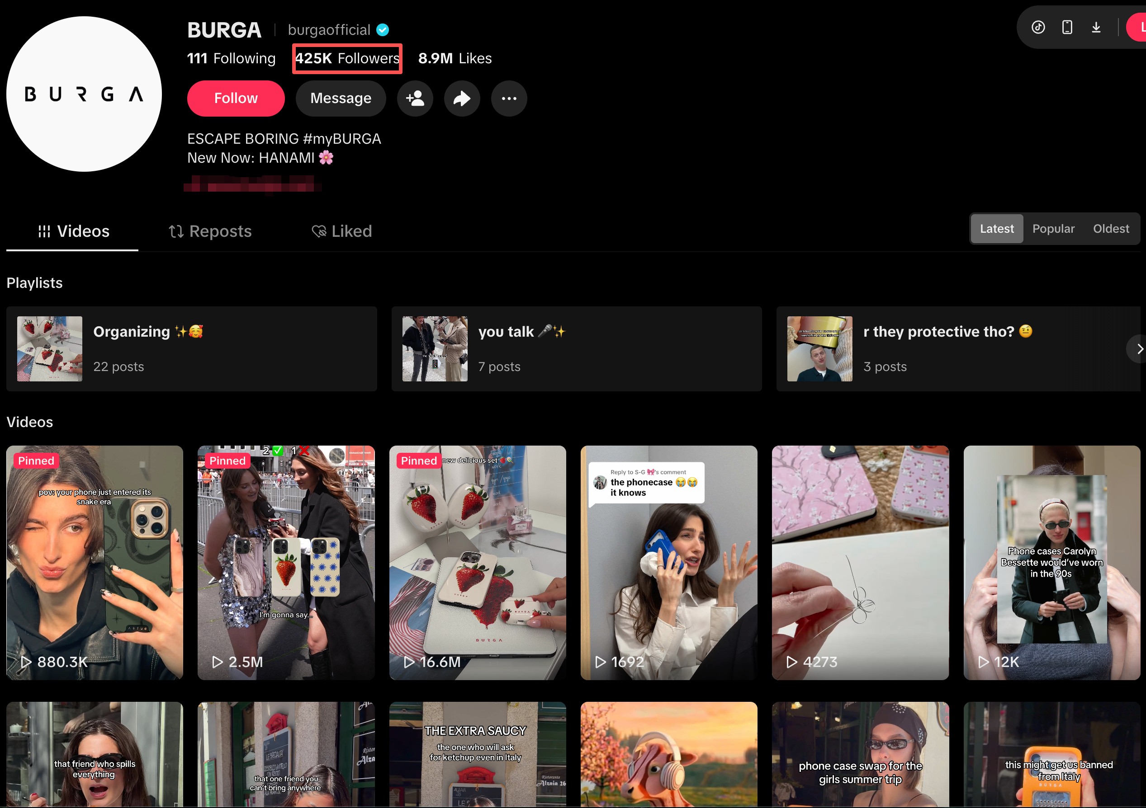This screenshot has width=1146, height=808.
Task: View the 425K Followers list
Action: 347,59
